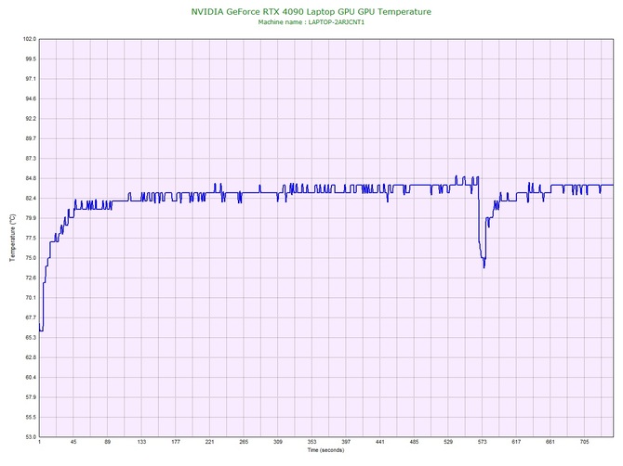This screenshot has height=466, width=623.
Task: Click the 177 tick on the time axis
Action: pyautogui.click(x=176, y=442)
